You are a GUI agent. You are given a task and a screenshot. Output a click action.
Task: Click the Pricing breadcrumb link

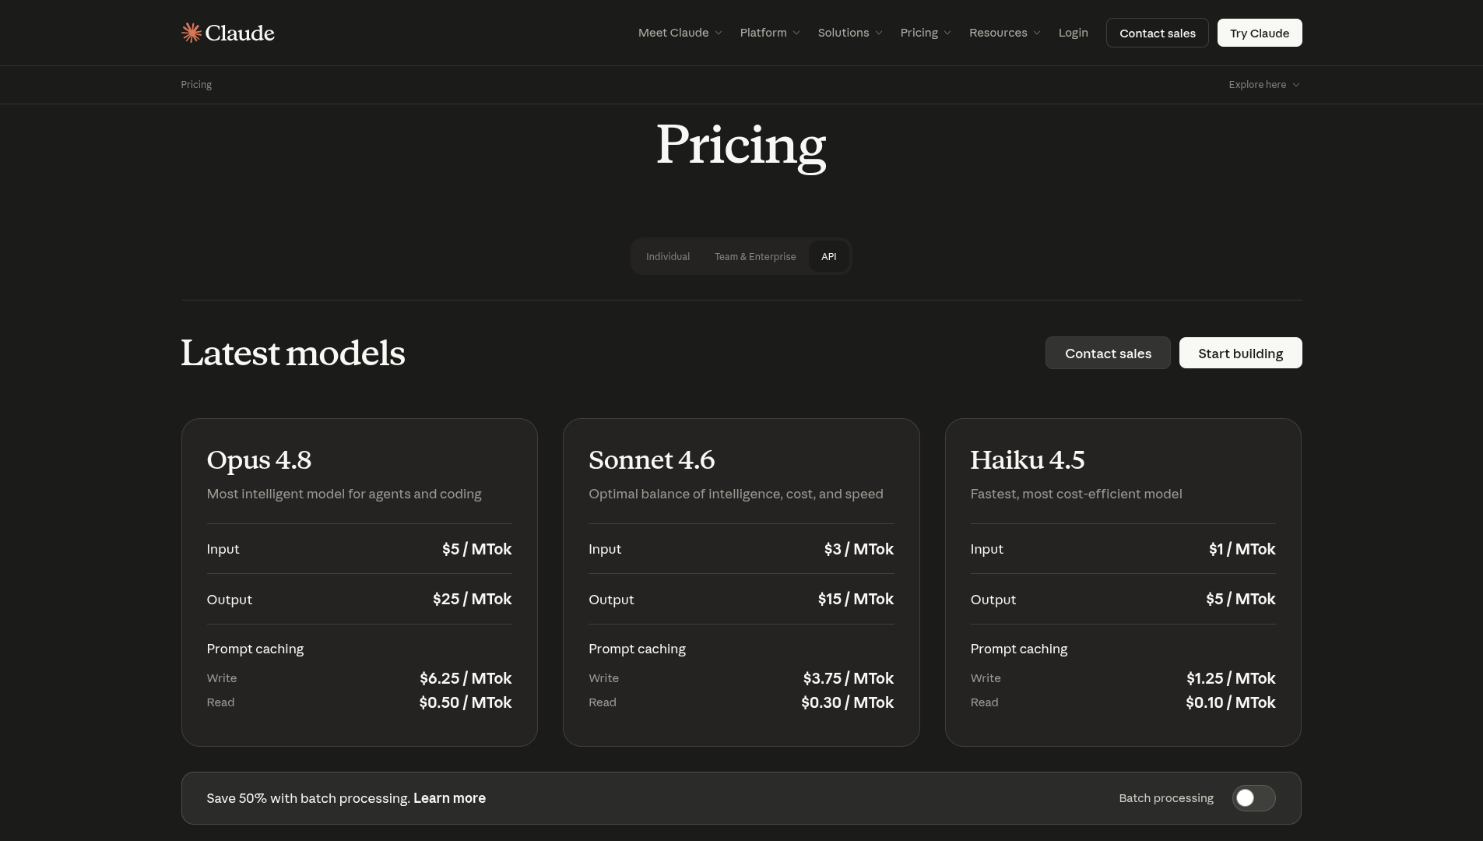(x=196, y=85)
